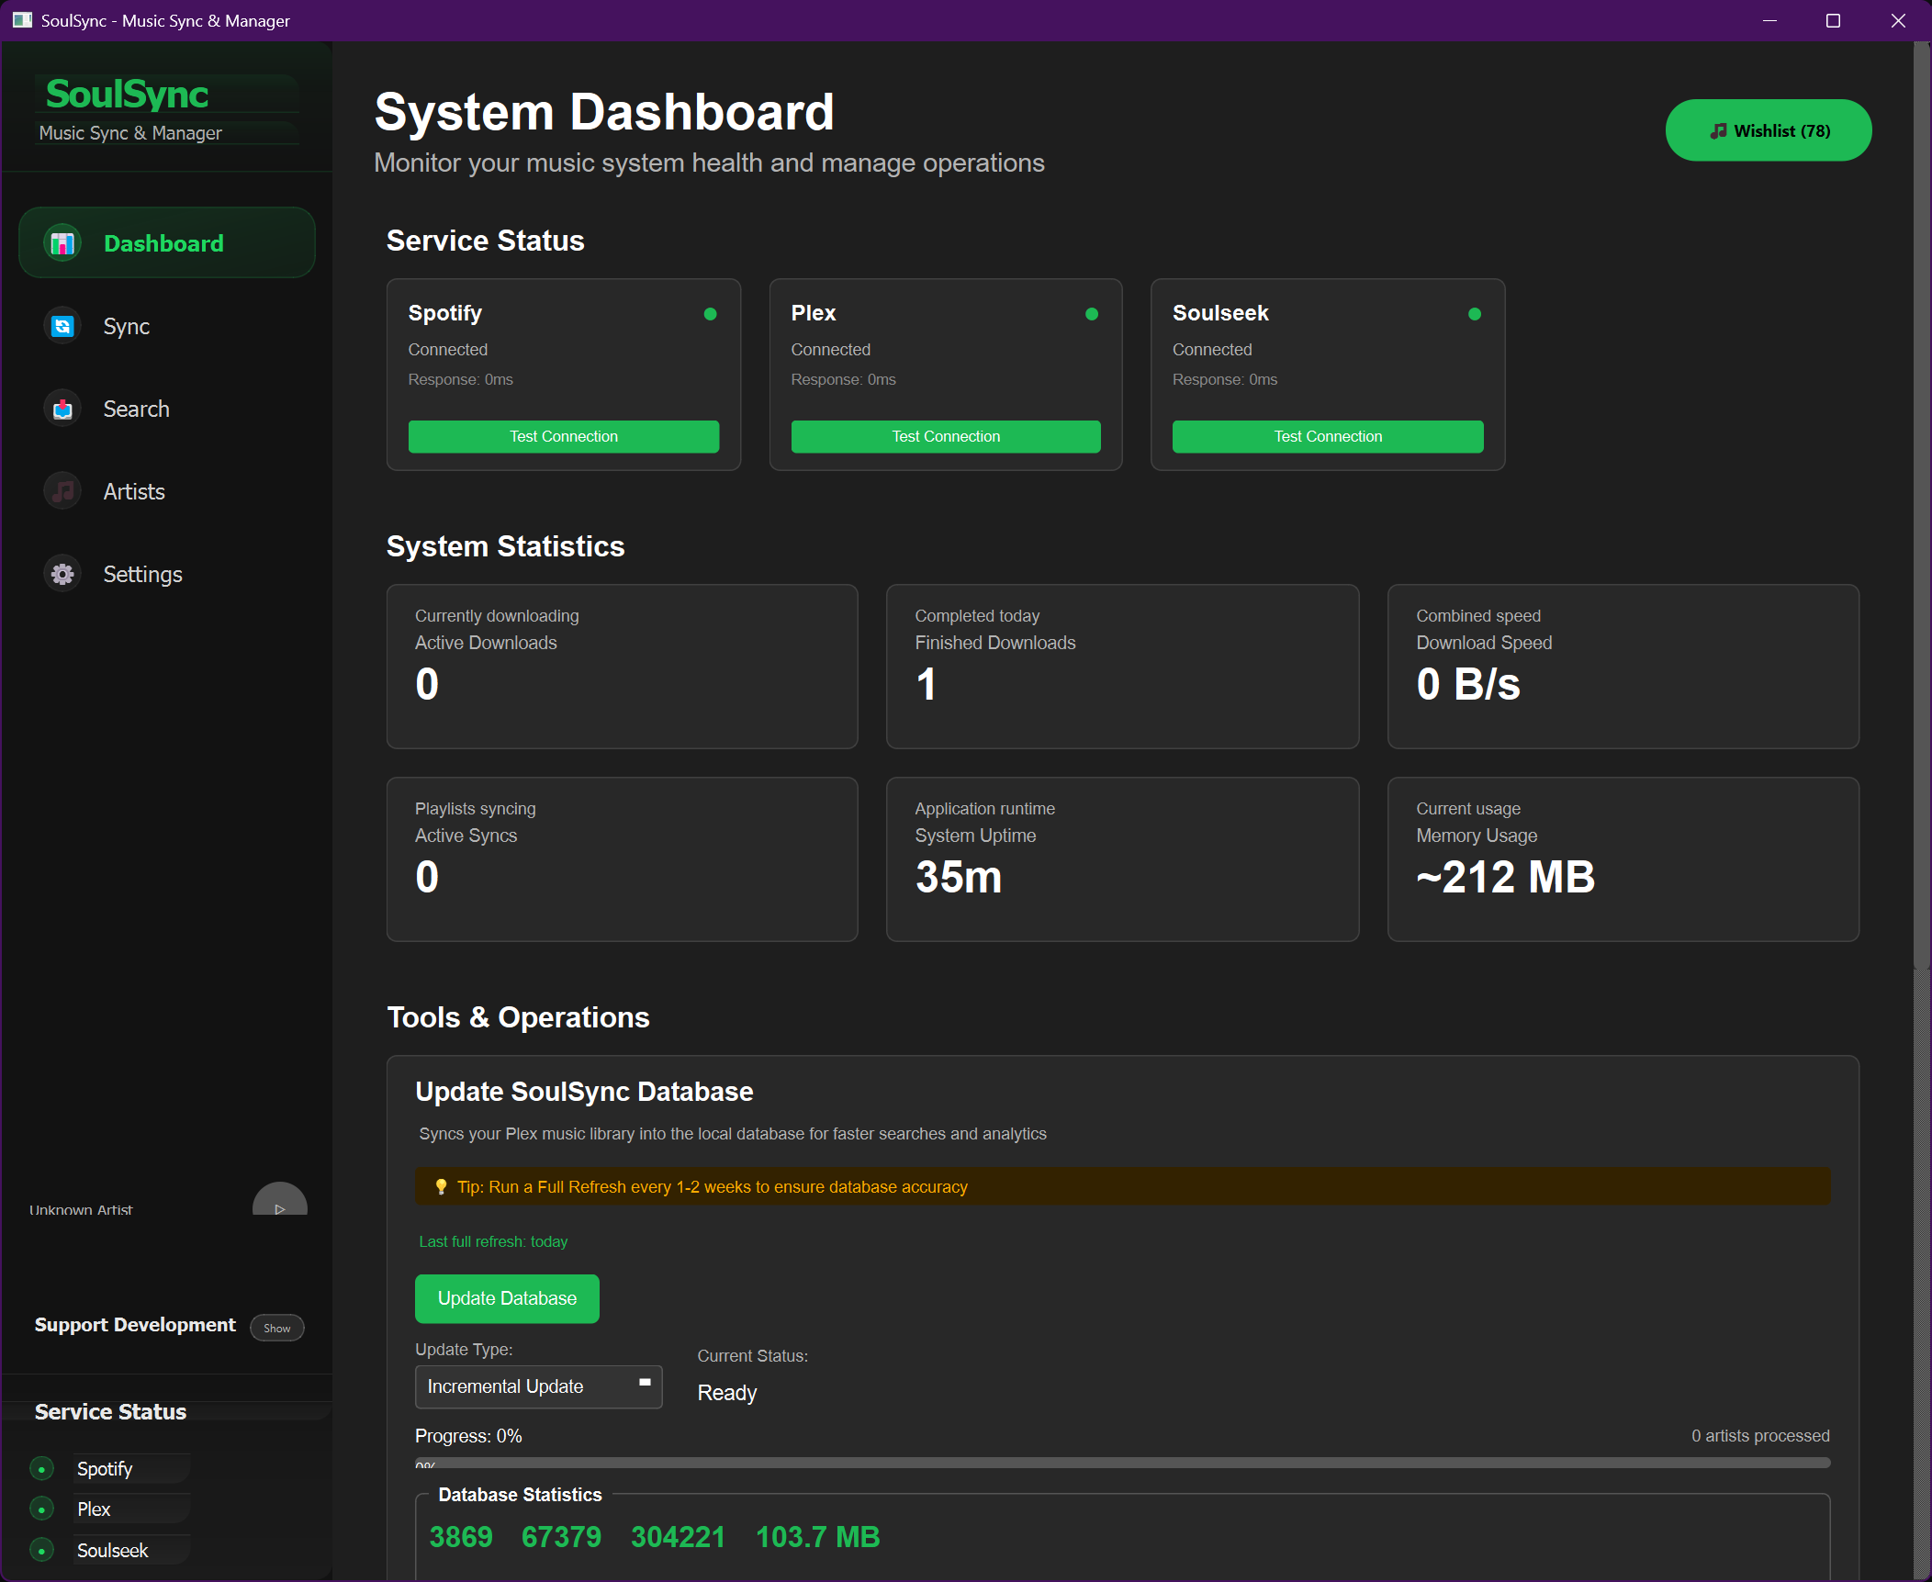
Task: Click the database count 304221
Action: pos(678,1537)
